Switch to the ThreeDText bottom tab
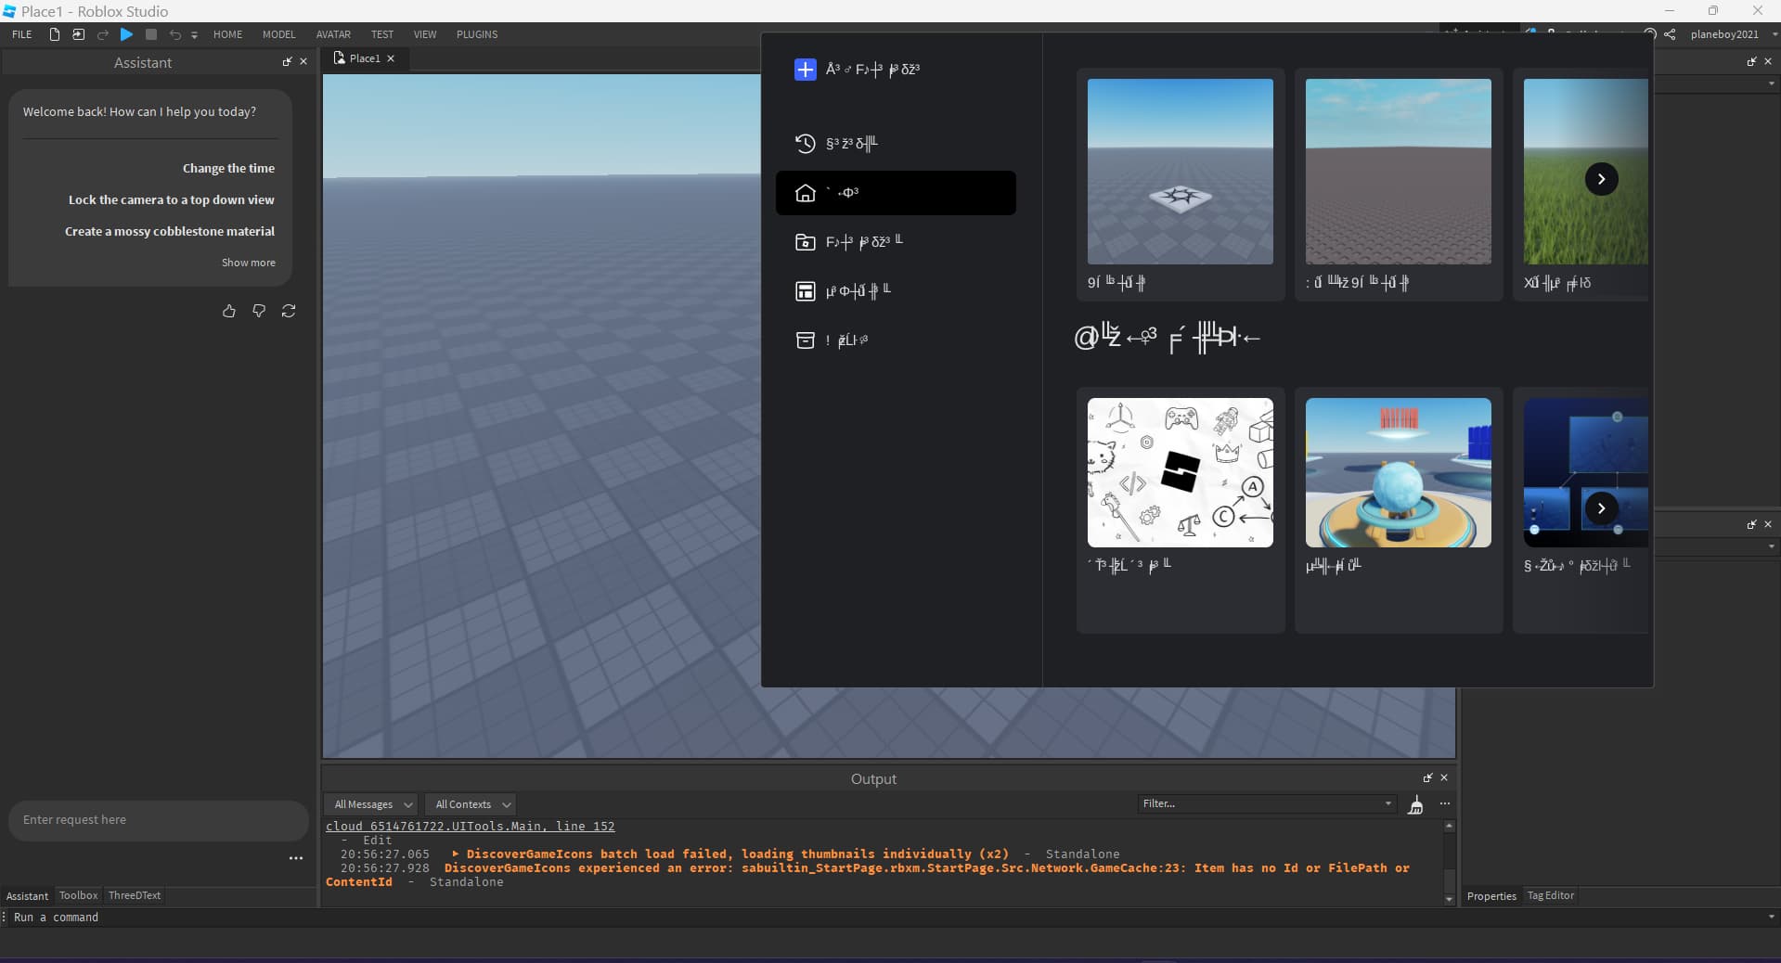The image size is (1781, 963). (135, 895)
